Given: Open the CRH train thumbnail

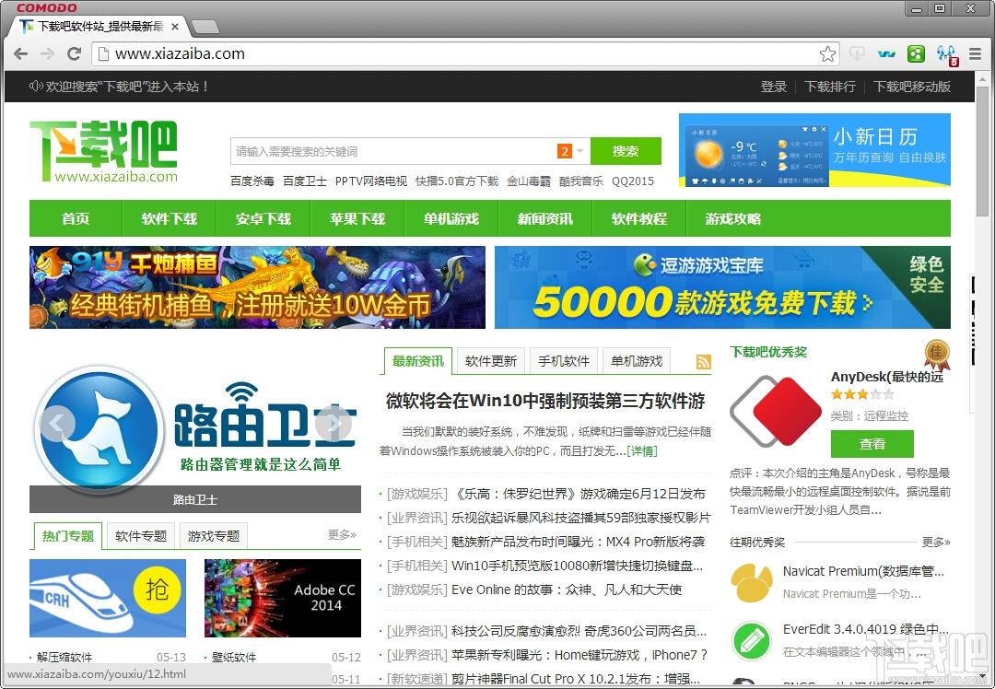Looking at the screenshot, I should (108, 599).
